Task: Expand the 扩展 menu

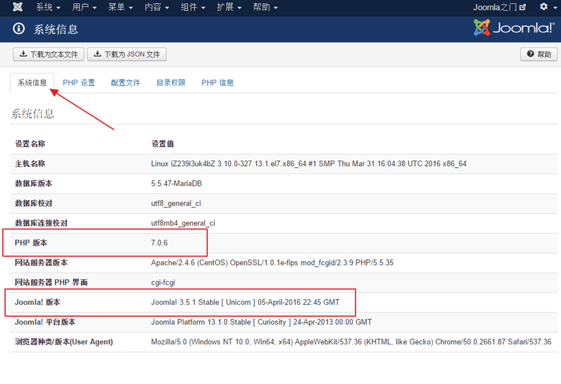Action: 229,7
